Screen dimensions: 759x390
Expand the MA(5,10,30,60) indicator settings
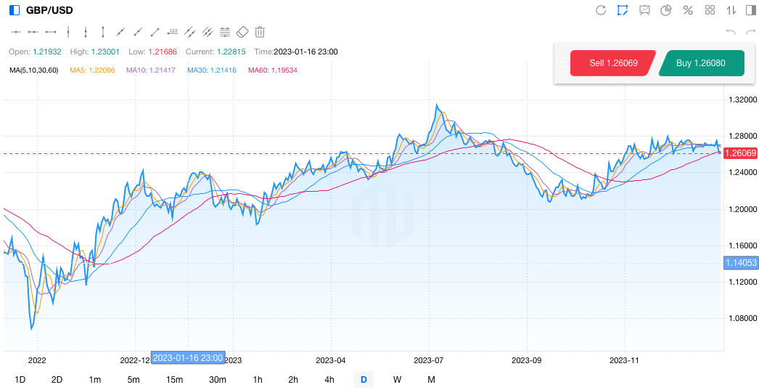coord(33,70)
